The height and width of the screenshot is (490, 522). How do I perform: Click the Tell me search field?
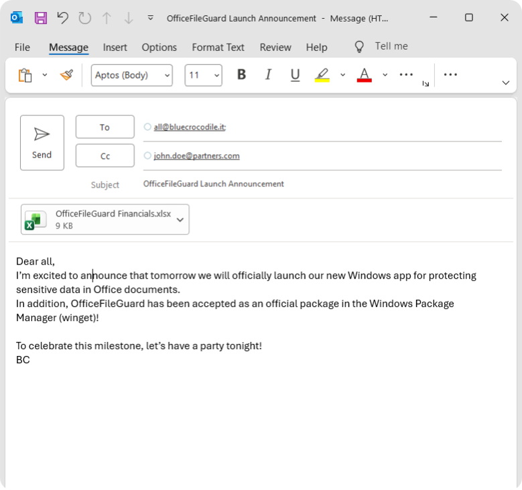[x=391, y=46]
